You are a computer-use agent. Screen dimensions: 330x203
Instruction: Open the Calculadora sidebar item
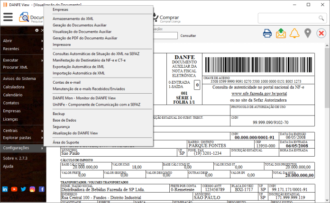14,87
